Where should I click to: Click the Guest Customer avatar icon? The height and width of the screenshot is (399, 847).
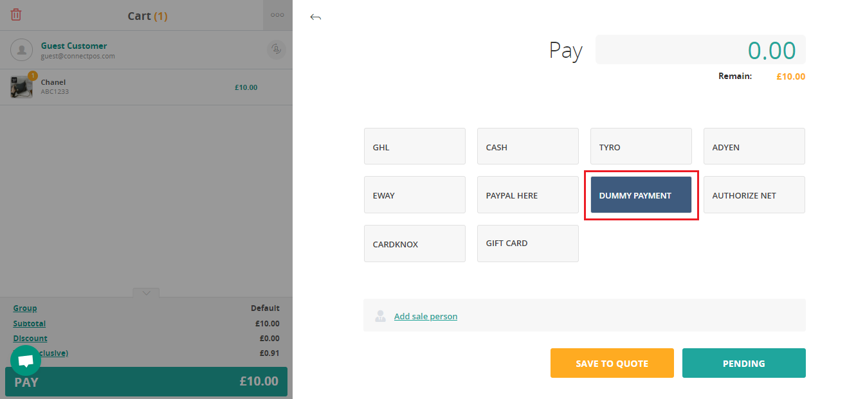[x=22, y=49]
